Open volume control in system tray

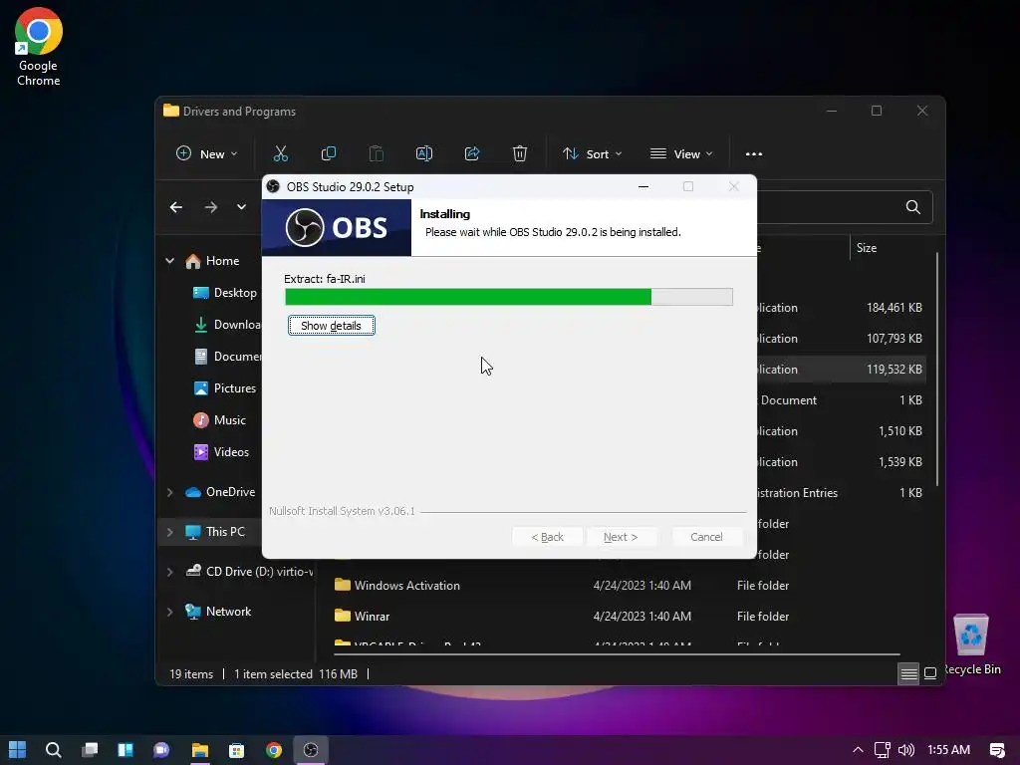pyautogui.click(x=906, y=750)
